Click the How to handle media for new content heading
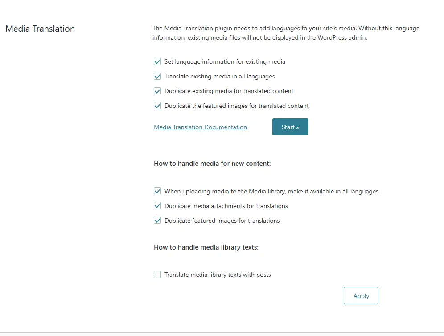 212,164
